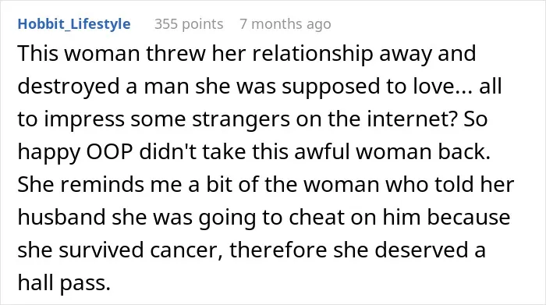Screen dimensions: 546x305
Task: Click the word husband in the comment
Action: [x=62, y=218]
